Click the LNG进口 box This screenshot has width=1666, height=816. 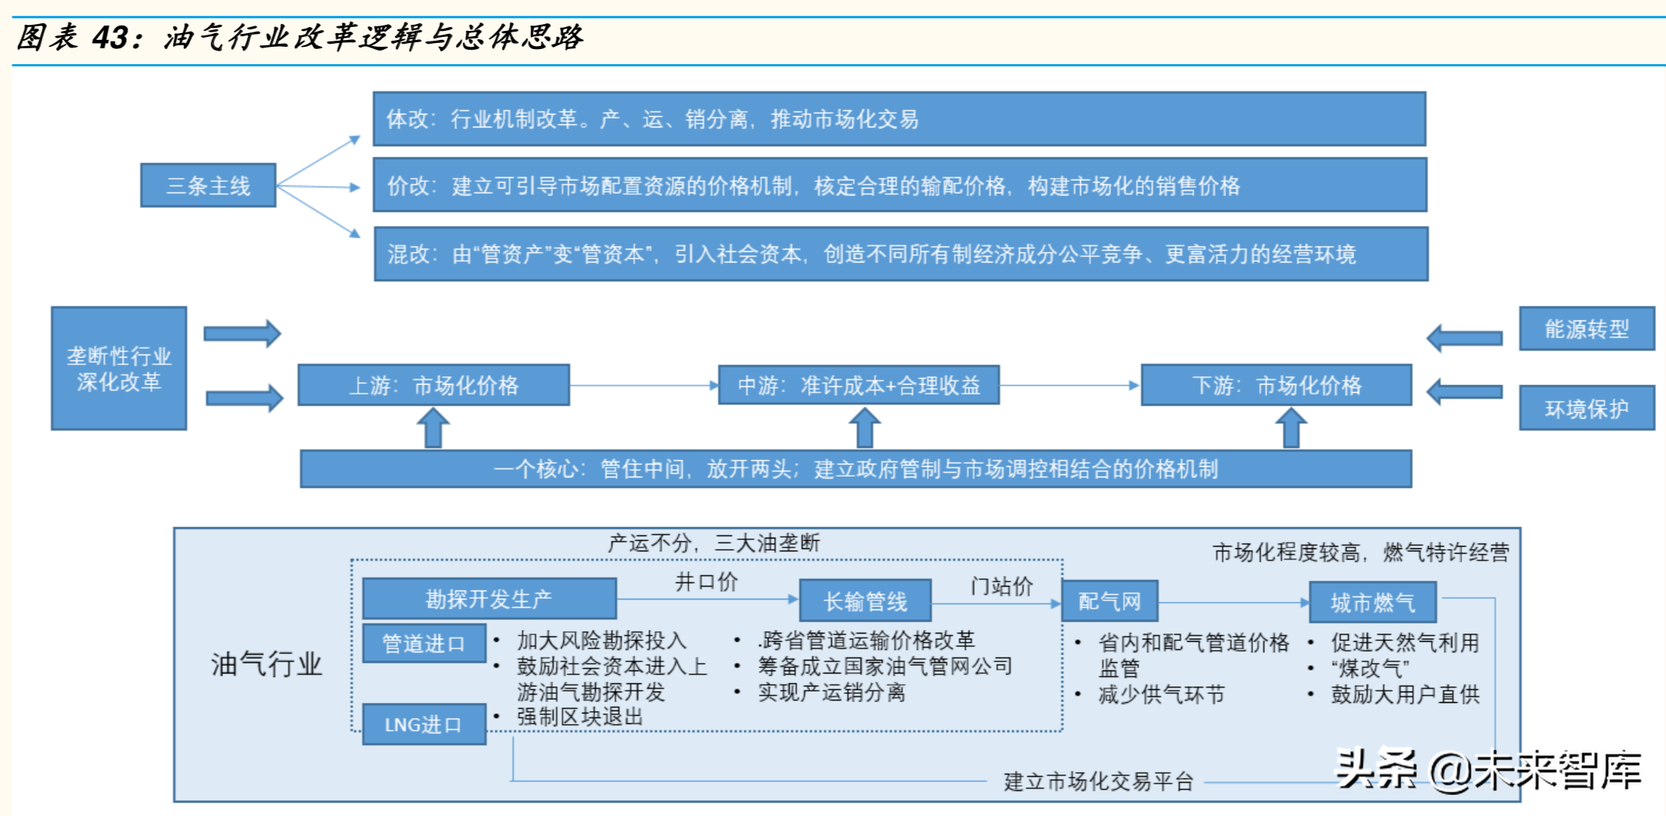coord(424,724)
